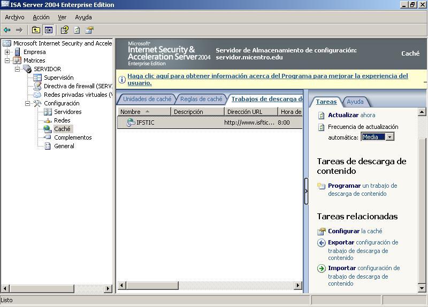Open the automatic update frequency dropdown
The height and width of the screenshot is (307, 428).
pos(390,137)
